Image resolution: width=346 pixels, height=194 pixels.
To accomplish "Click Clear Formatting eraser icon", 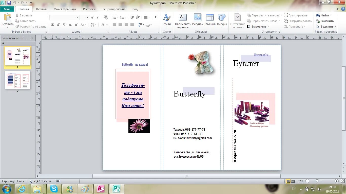I will click(x=106, y=17).
